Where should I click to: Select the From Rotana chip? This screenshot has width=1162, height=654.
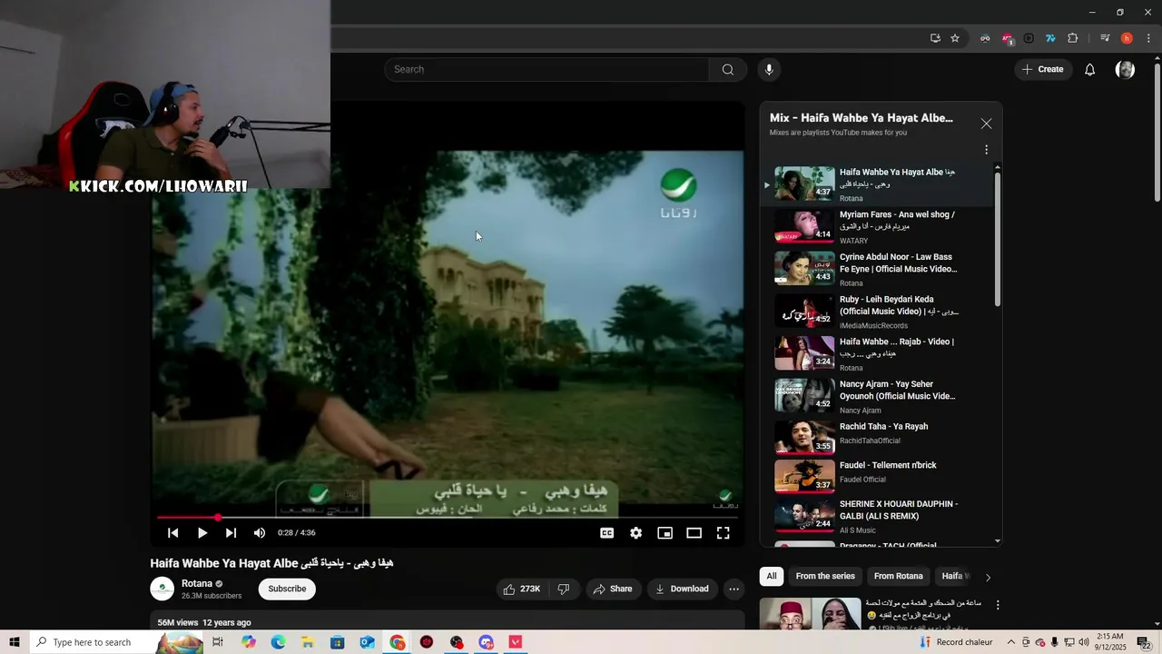(898, 576)
